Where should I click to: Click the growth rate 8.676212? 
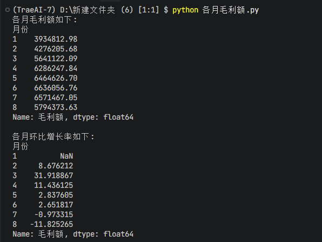pyautogui.click(x=56, y=166)
